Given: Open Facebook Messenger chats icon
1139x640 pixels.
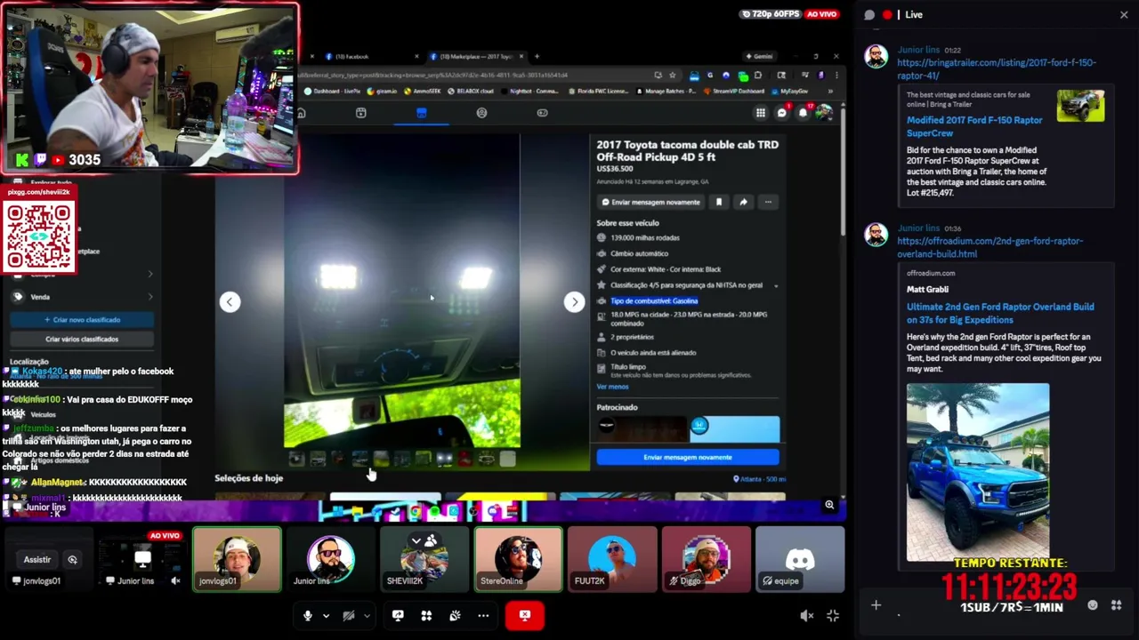Looking at the screenshot, I should click(x=781, y=113).
